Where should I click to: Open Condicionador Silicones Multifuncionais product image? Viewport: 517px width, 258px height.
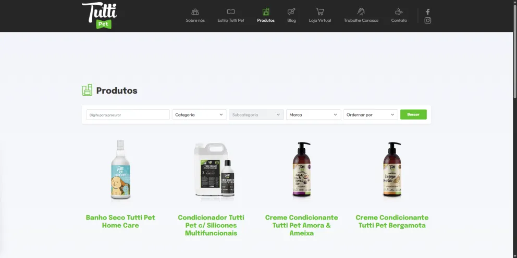[214, 170]
